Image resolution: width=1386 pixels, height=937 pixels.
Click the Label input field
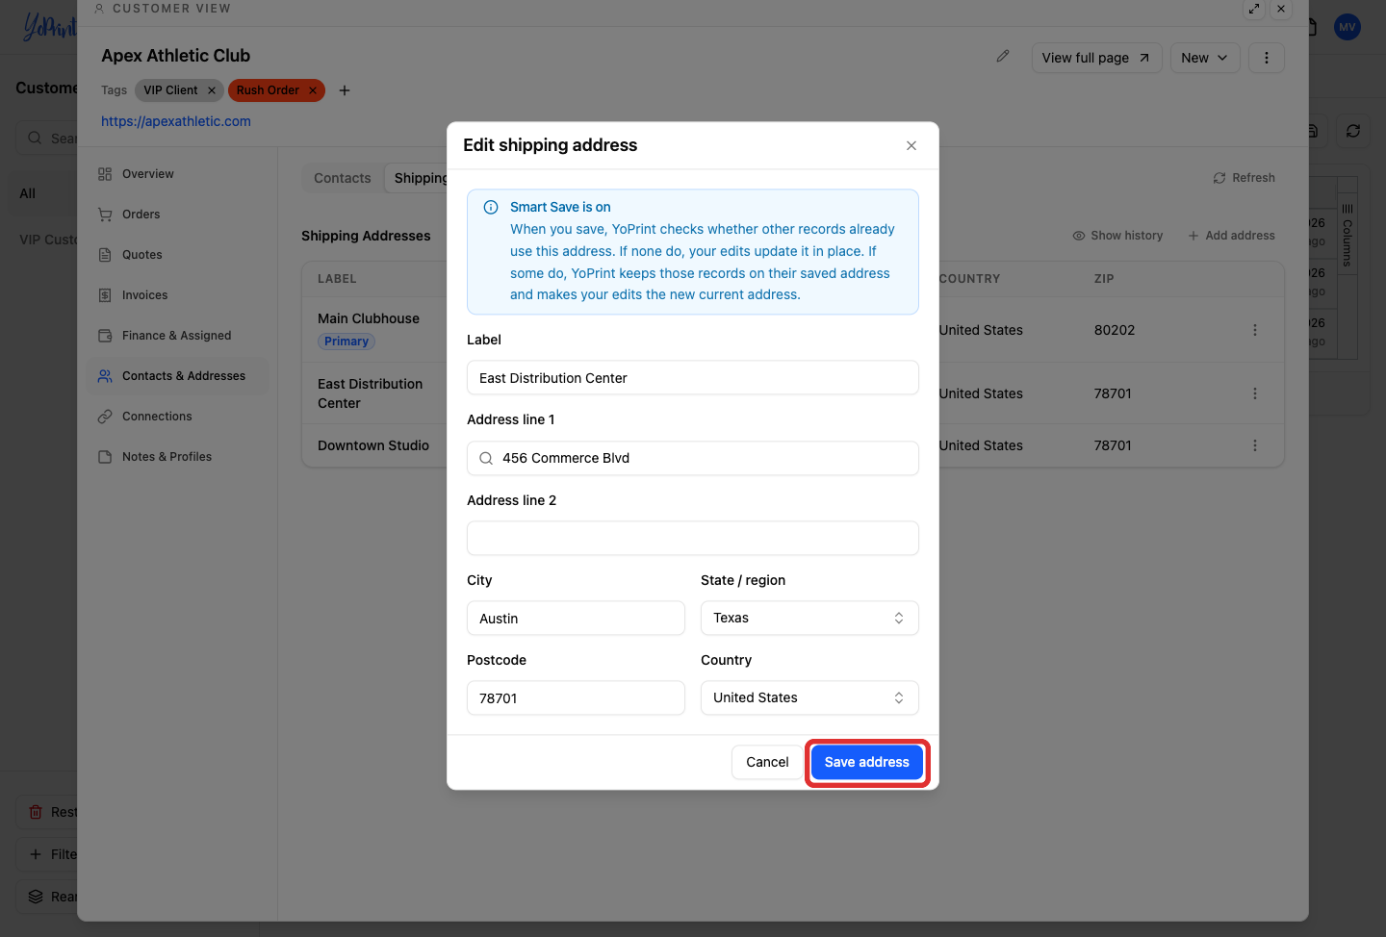(693, 378)
